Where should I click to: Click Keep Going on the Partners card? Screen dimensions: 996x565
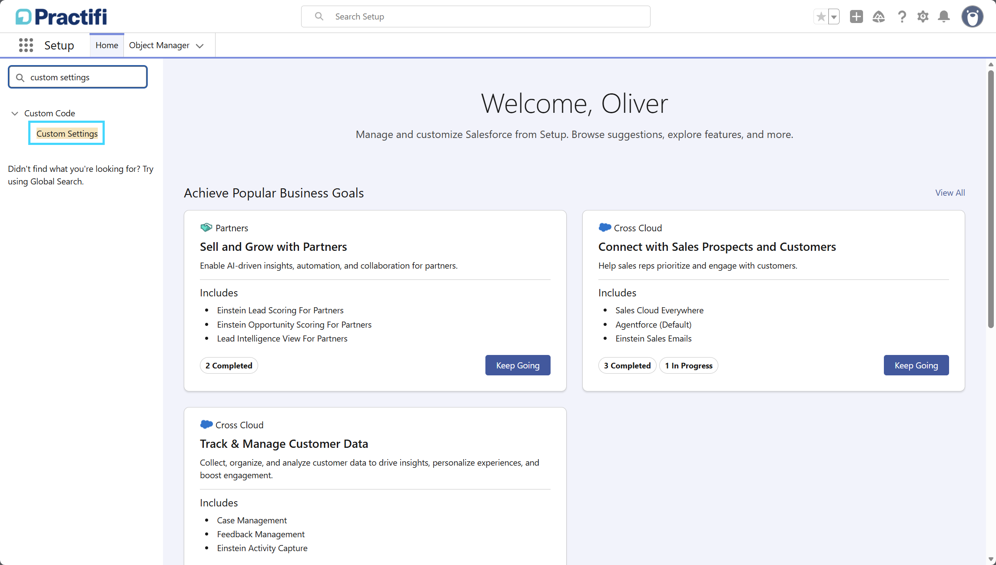518,365
